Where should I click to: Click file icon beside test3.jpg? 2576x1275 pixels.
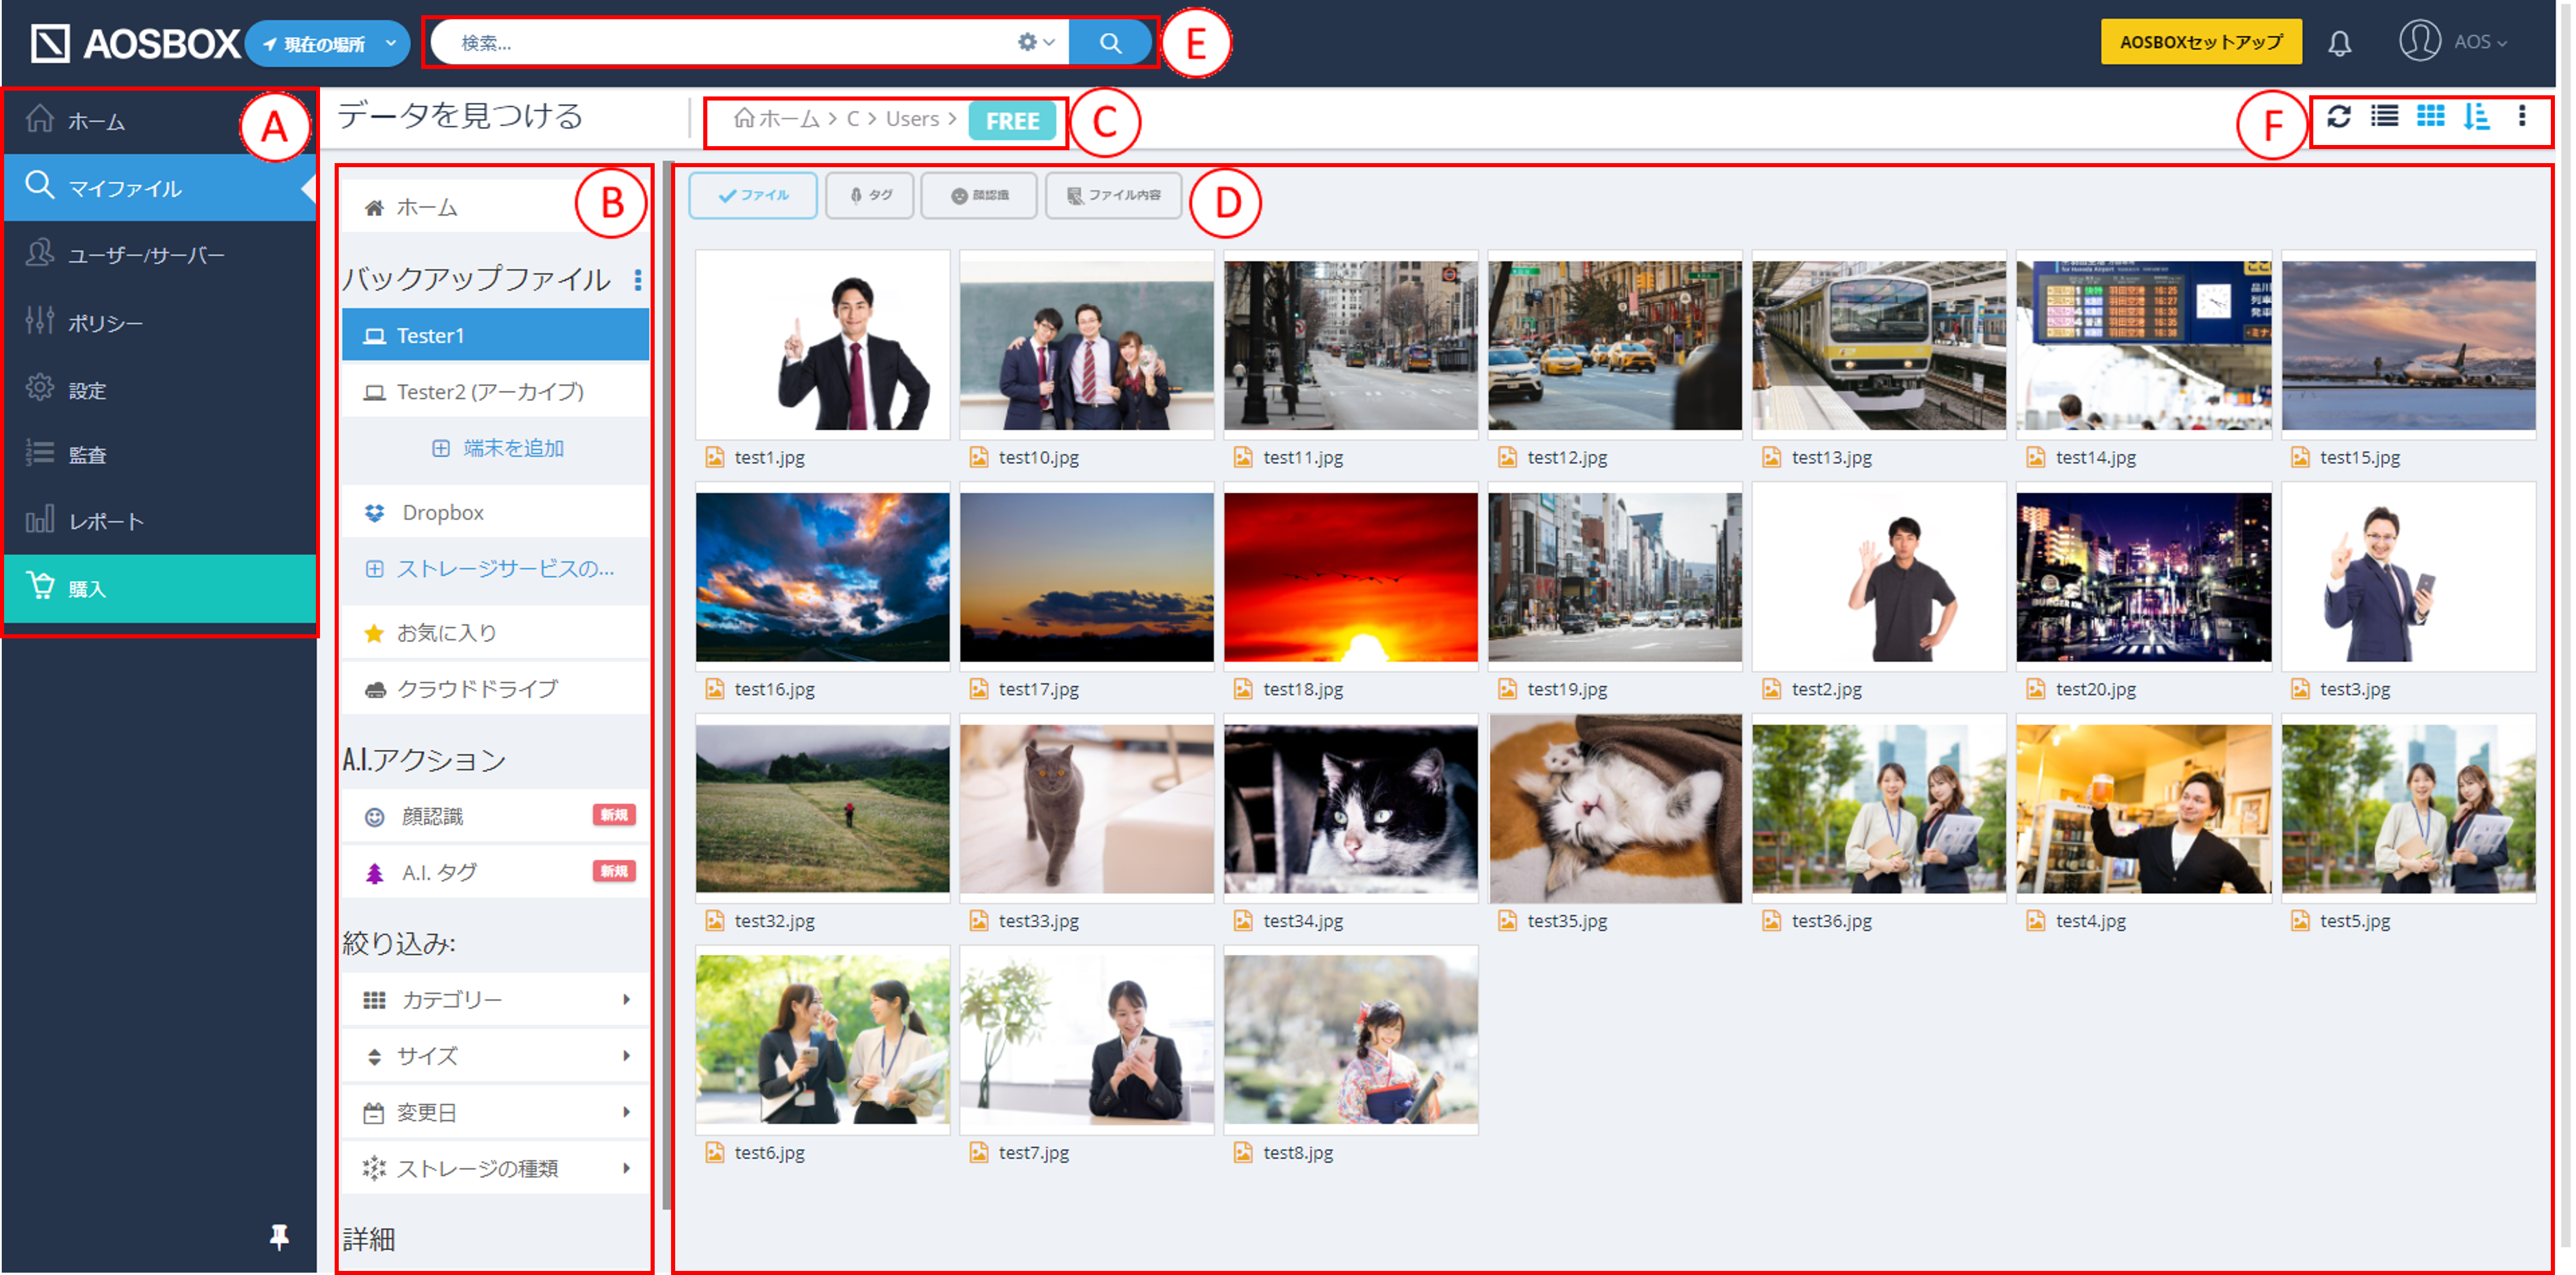(2300, 689)
